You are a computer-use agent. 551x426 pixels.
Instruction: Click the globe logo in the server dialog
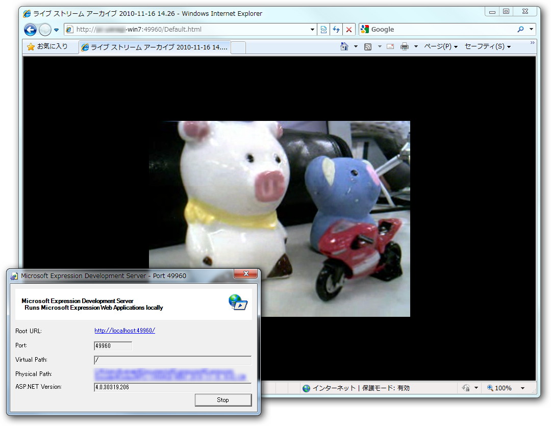pos(238,302)
